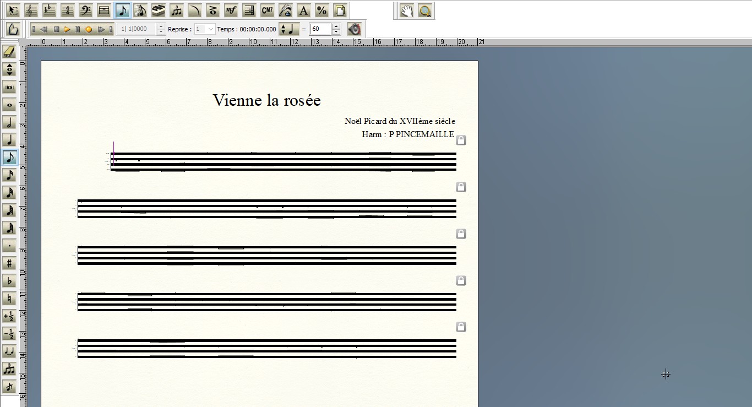Toggle the lock on the last staff
The height and width of the screenshot is (407, 752).
point(461,327)
